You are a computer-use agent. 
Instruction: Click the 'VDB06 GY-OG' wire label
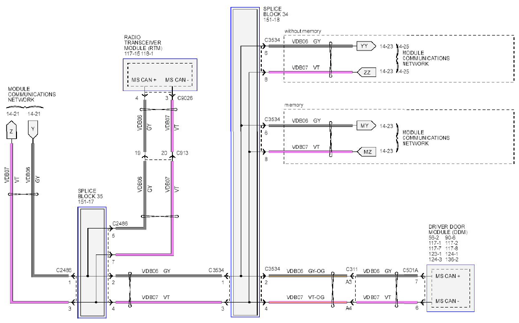[306, 271]
